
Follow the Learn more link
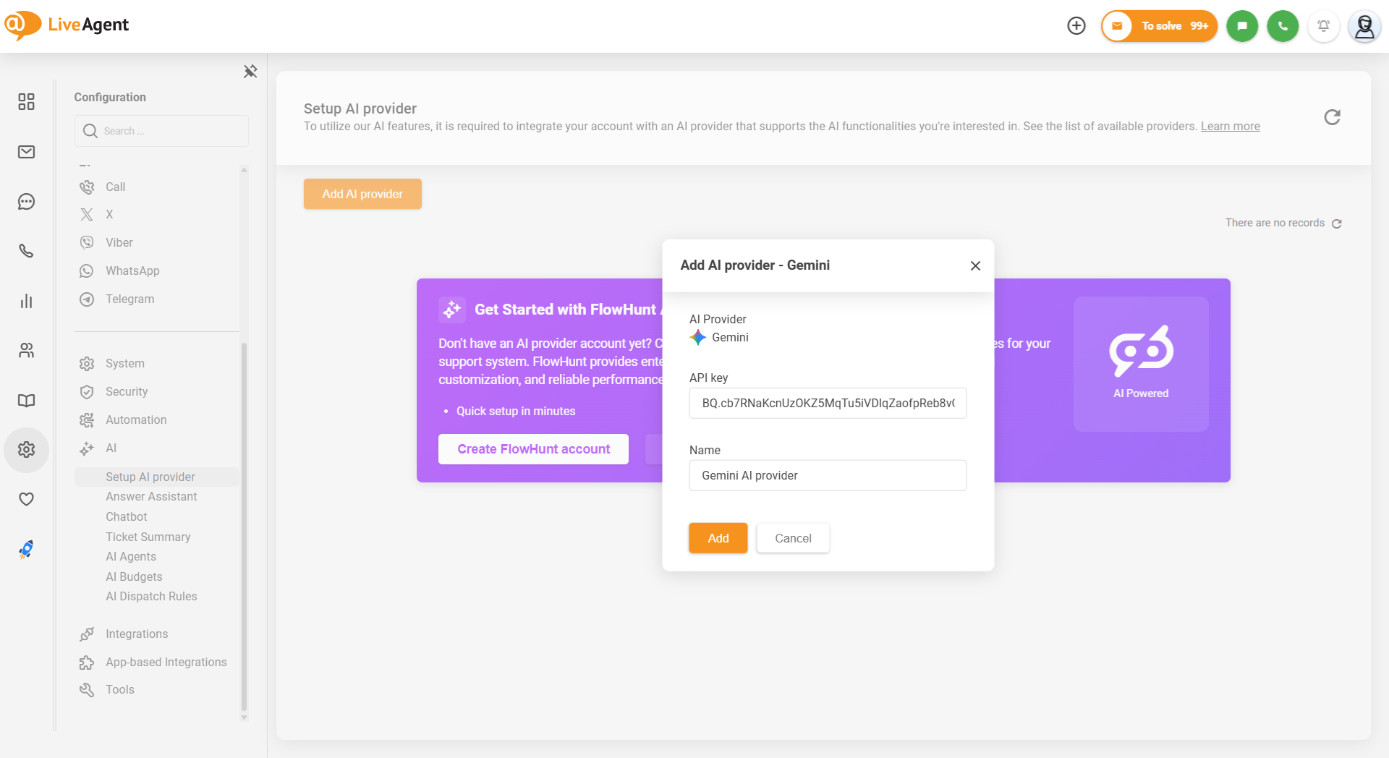point(1231,126)
